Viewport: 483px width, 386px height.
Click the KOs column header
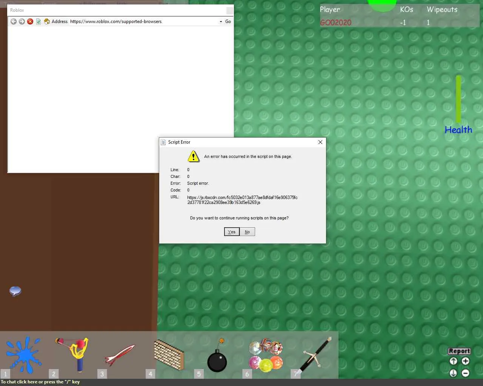[x=406, y=9]
